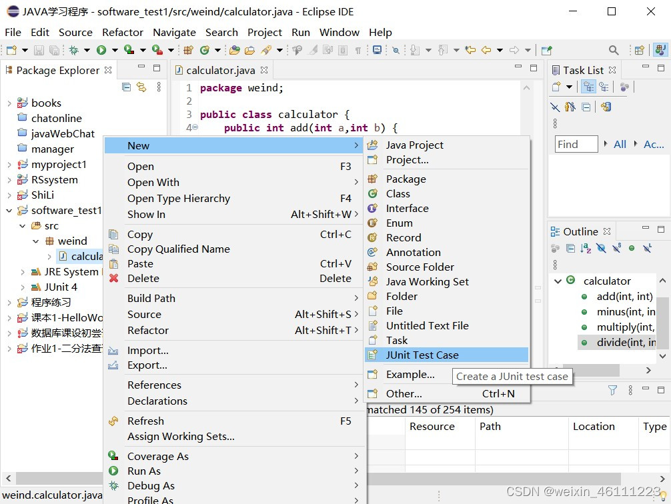
Task: Click the New Java Package toolbar icon
Action: tap(188, 50)
